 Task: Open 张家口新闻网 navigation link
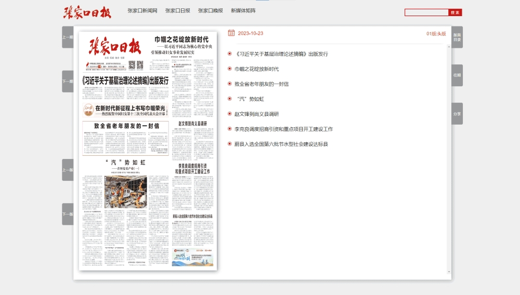(x=142, y=10)
